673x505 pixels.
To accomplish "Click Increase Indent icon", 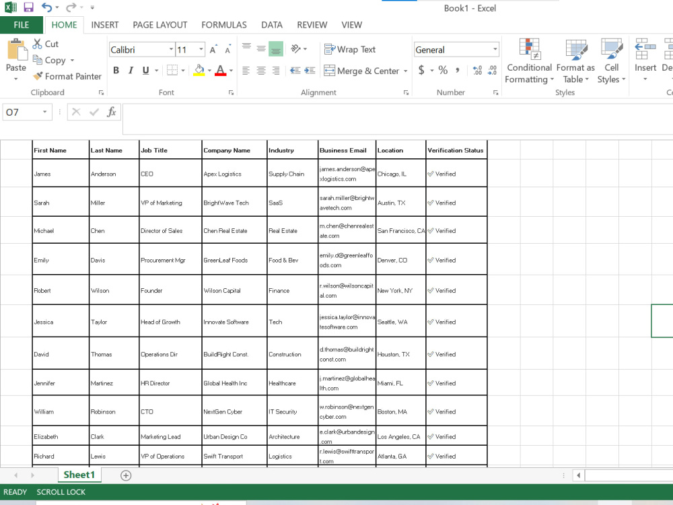I will [310, 71].
